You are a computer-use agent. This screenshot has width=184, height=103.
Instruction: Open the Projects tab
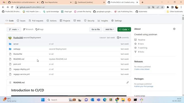65,21
